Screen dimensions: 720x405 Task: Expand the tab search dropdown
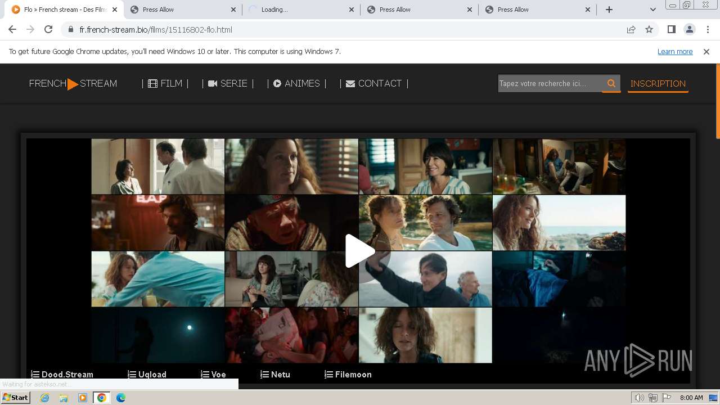pos(652,10)
